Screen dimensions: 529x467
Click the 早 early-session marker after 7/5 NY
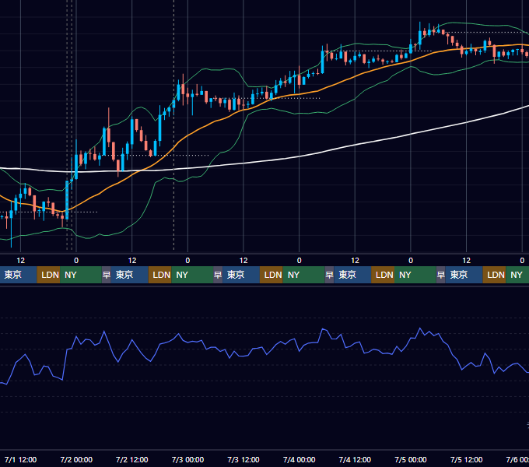coord(440,275)
